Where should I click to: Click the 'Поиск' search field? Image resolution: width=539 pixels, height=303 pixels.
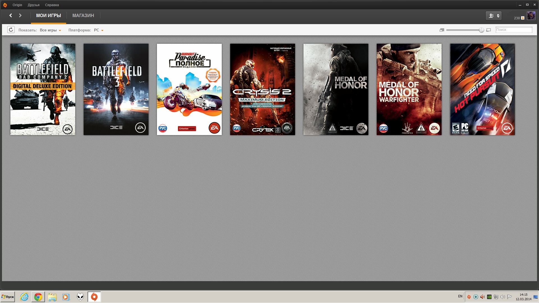click(x=513, y=30)
